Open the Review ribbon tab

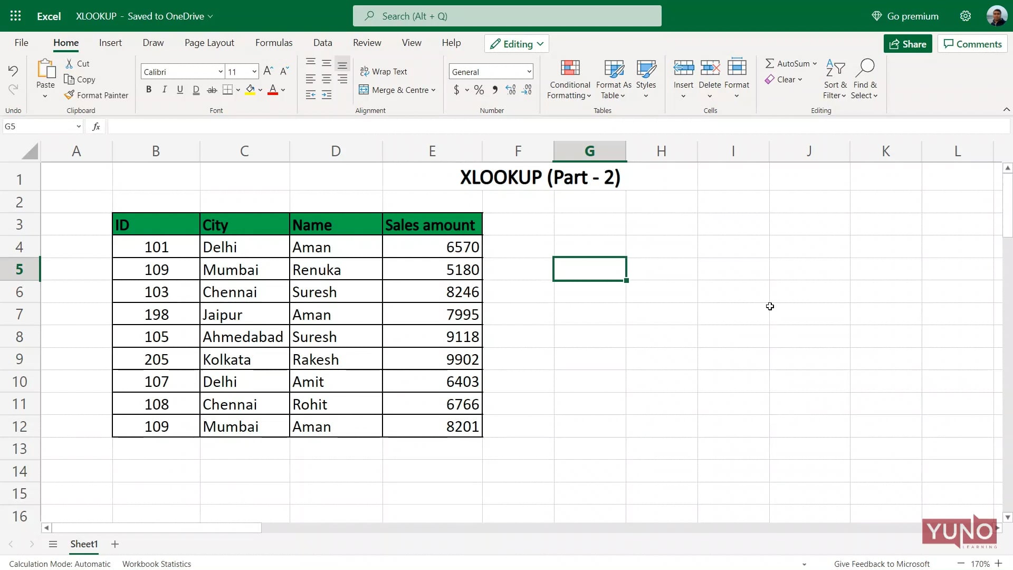[x=367, y=42]
